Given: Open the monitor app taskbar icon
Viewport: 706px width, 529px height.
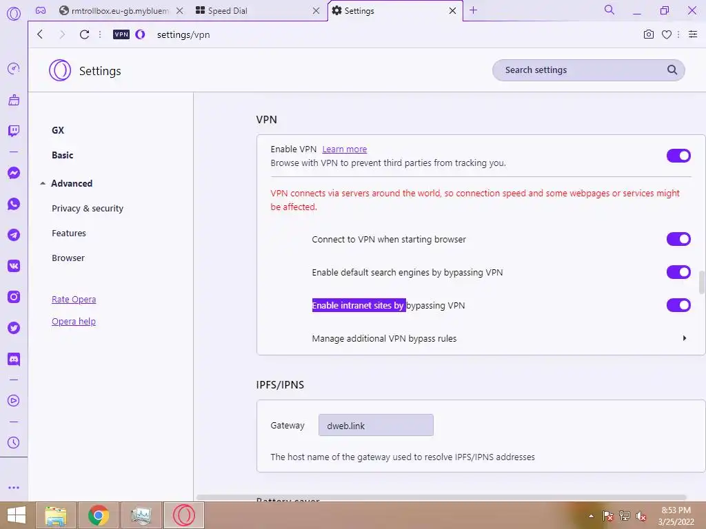Looking at the screenshot, I should tap(141, 515).
